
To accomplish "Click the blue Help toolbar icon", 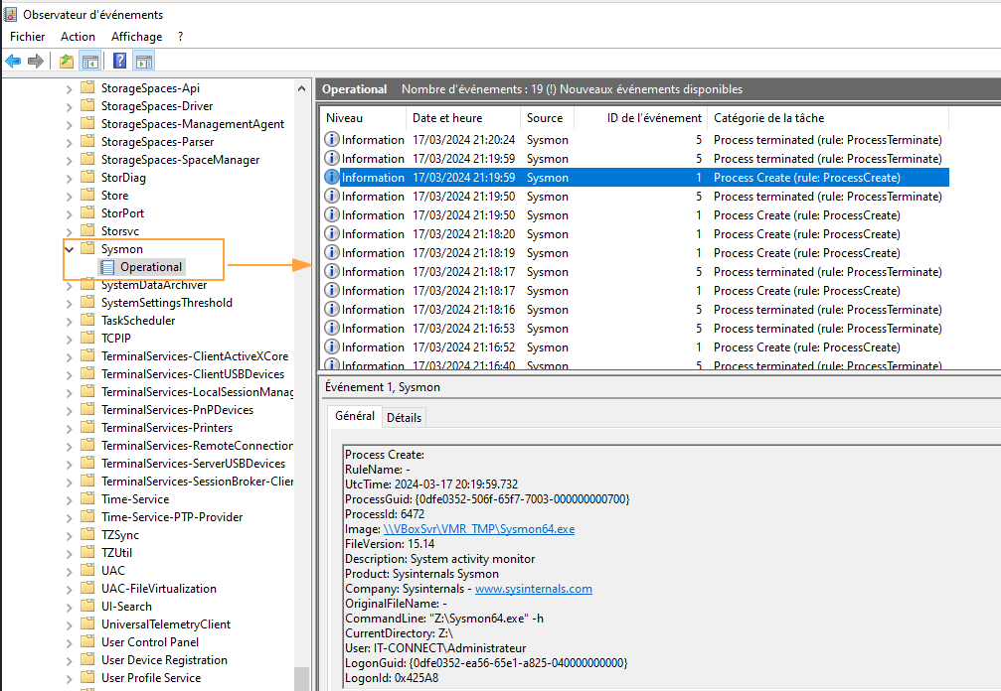I will pos(120,62).
